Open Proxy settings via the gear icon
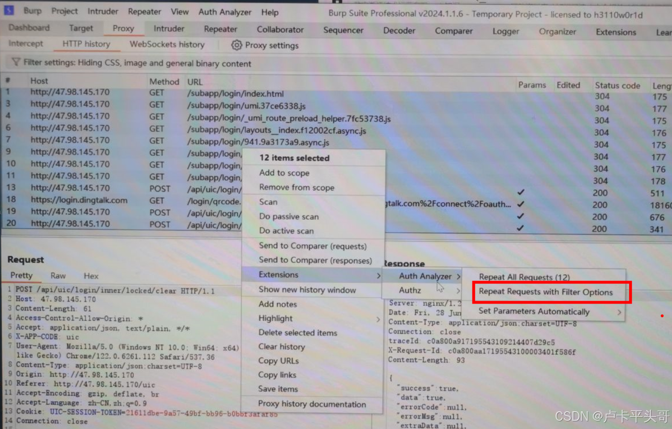Viewport: 672px width, 429px height. click(236, 45)
